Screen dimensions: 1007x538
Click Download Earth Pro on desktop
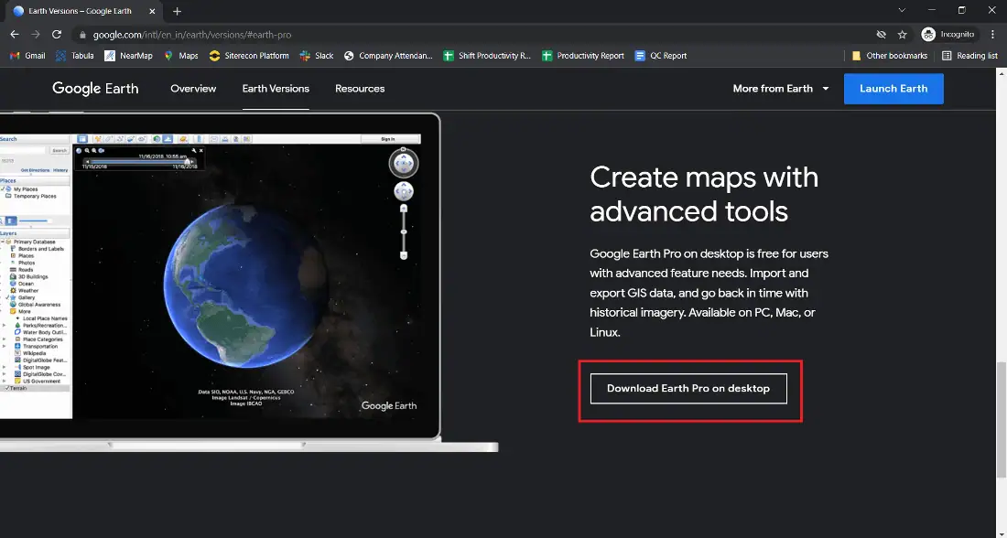[688, 389]
